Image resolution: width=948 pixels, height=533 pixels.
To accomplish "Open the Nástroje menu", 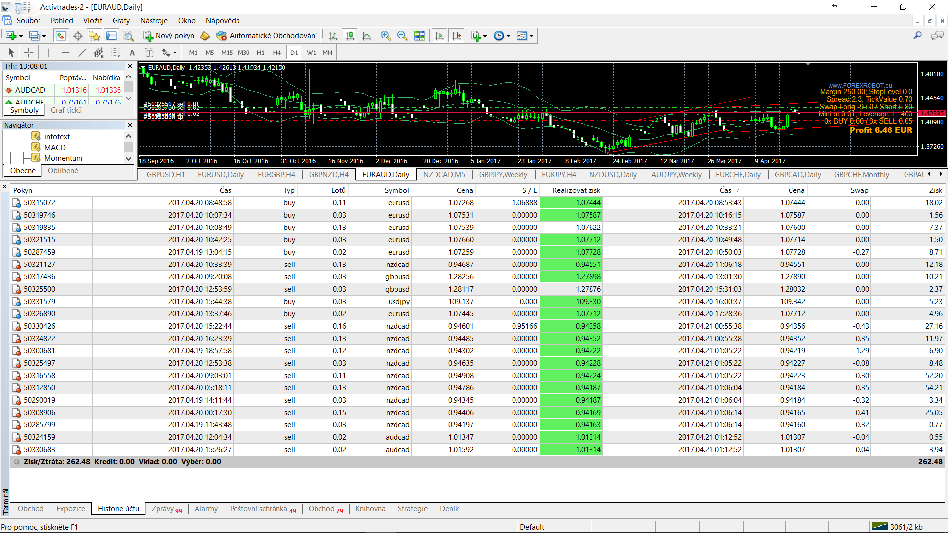I will (x=154, y=21).
